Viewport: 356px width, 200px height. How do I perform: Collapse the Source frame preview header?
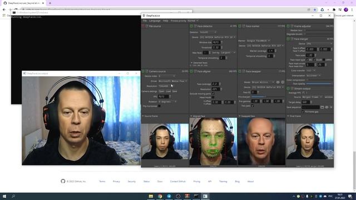(x=150, y=116)
